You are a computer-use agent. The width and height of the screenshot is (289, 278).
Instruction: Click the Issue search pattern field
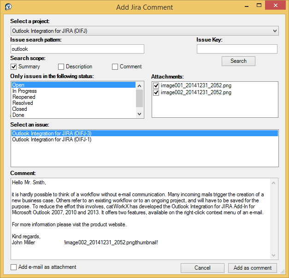tap(77, 49)
